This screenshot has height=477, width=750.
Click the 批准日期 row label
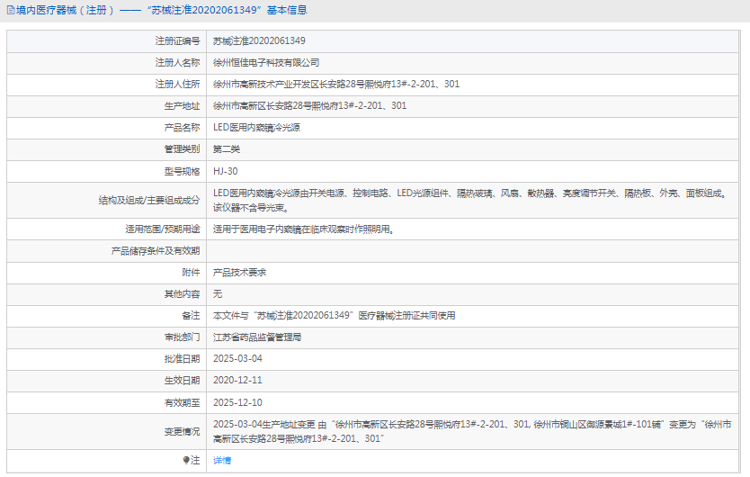pos(182,359)
